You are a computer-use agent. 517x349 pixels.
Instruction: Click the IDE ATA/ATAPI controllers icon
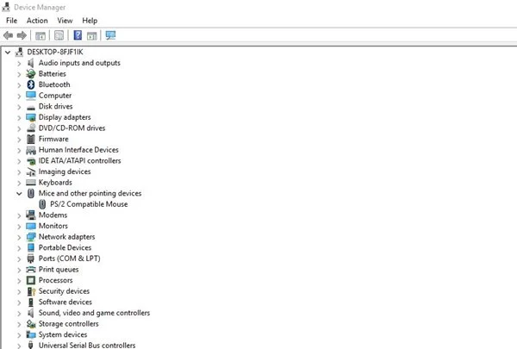pyautogui.click(x=31, y=161)
